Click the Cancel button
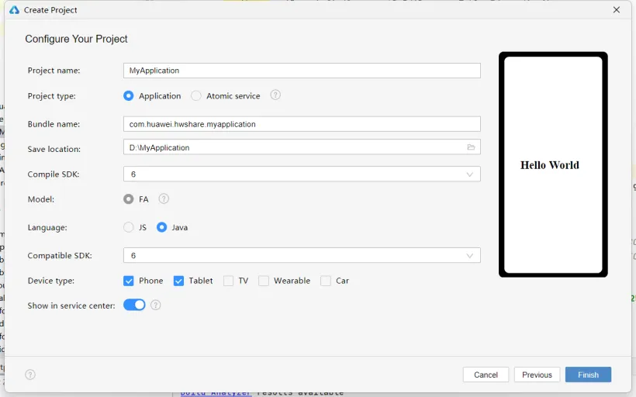The image size is (636, 397). (486, 375)
